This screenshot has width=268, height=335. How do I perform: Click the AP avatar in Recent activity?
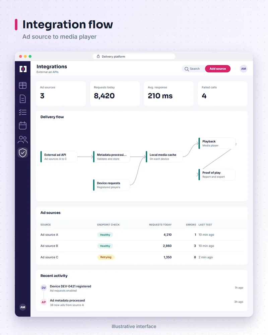coord(44,302)
